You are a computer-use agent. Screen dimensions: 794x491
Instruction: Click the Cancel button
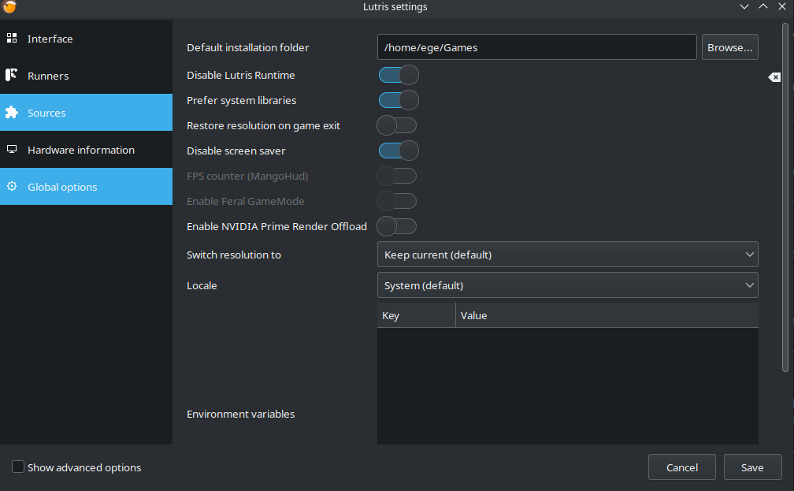point(681,467)
